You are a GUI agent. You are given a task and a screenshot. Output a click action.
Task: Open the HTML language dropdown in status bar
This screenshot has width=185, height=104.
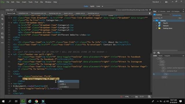pyautogui.click(x=129, y=97)
